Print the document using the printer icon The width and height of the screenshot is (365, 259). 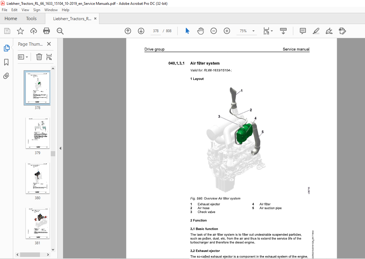point(47,31)
